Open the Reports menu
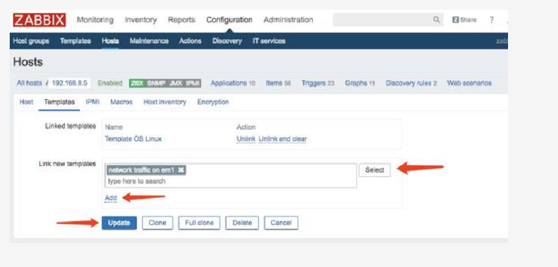 182,20
